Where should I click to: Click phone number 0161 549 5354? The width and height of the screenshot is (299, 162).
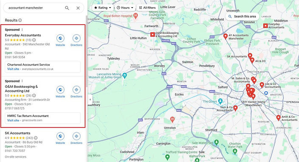click(15, 57)
